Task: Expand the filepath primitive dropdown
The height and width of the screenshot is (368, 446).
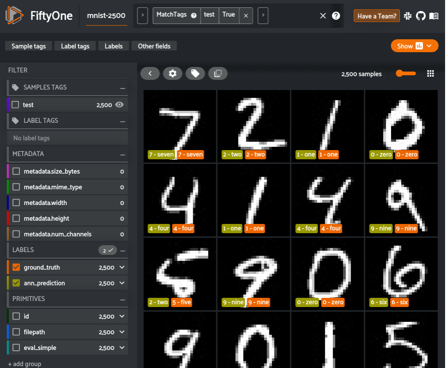Action: [x=122, y=332]
